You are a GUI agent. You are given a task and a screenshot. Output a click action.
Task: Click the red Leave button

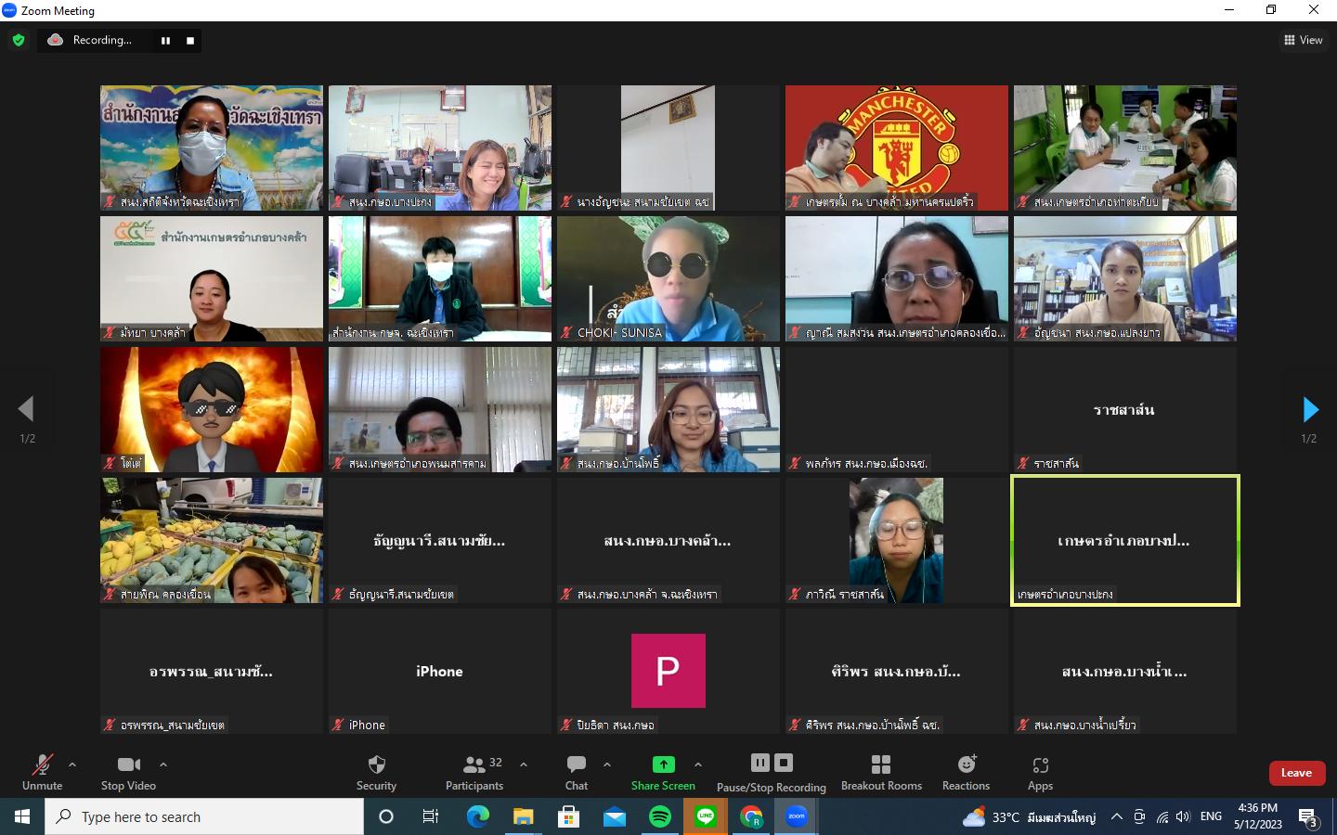pos(1296,773)
